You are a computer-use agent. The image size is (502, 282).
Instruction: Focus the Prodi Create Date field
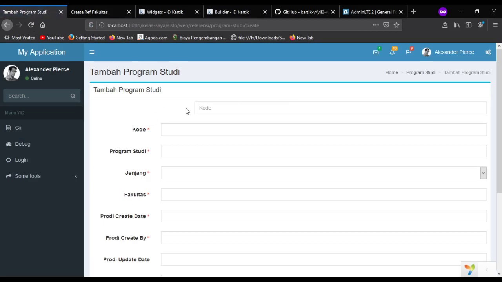[324, 216]
